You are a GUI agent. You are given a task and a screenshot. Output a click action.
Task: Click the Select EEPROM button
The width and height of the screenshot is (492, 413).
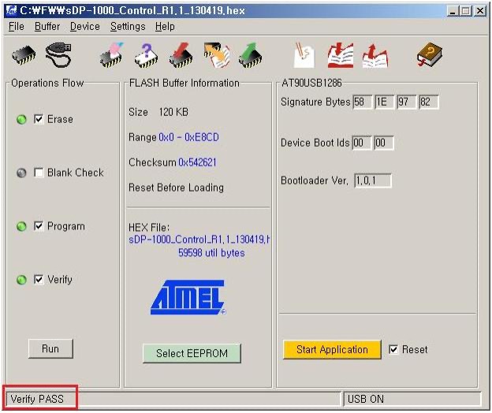(x=192, y=353)
